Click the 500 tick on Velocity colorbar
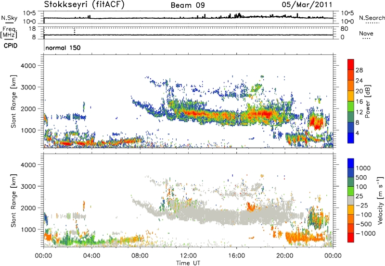This screenshot has height=266, width=385. pyautogui.click(x=361, y=177)
